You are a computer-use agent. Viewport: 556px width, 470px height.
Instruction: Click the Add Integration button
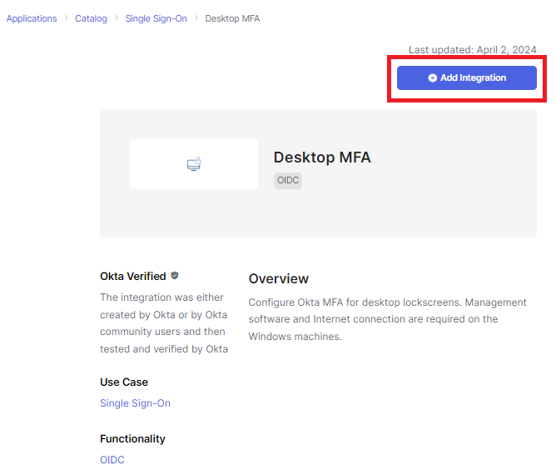[x=467, y=77]
